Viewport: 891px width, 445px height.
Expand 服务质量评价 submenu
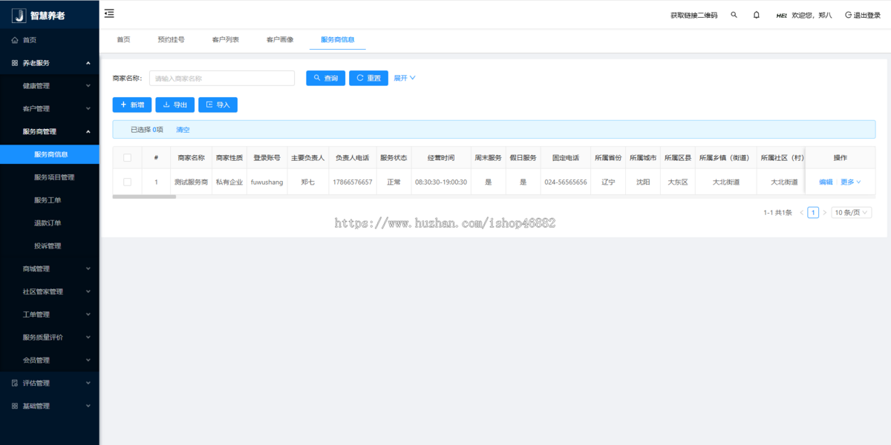(x=49, y=337)
